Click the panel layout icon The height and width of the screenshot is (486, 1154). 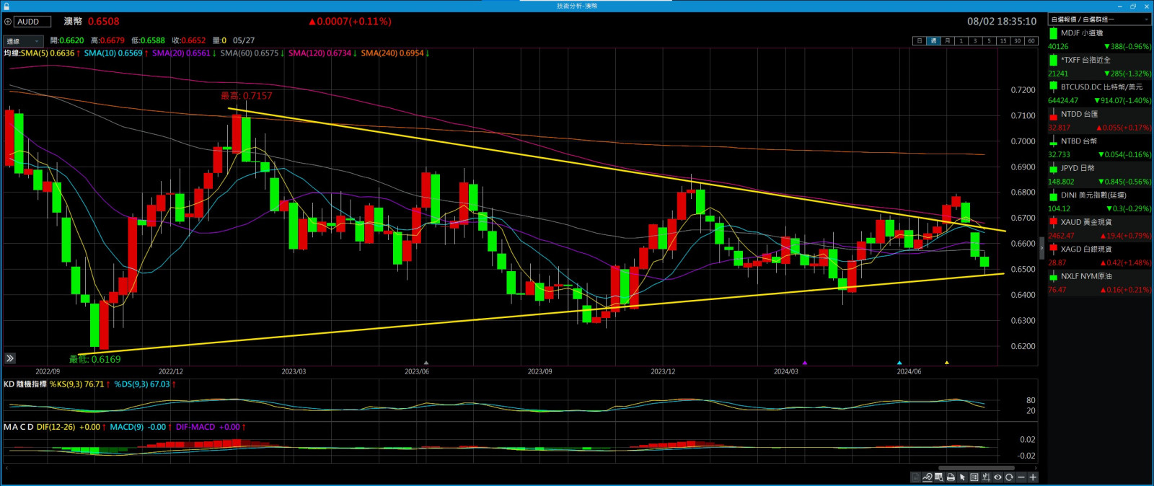click(x=974, y=477)
